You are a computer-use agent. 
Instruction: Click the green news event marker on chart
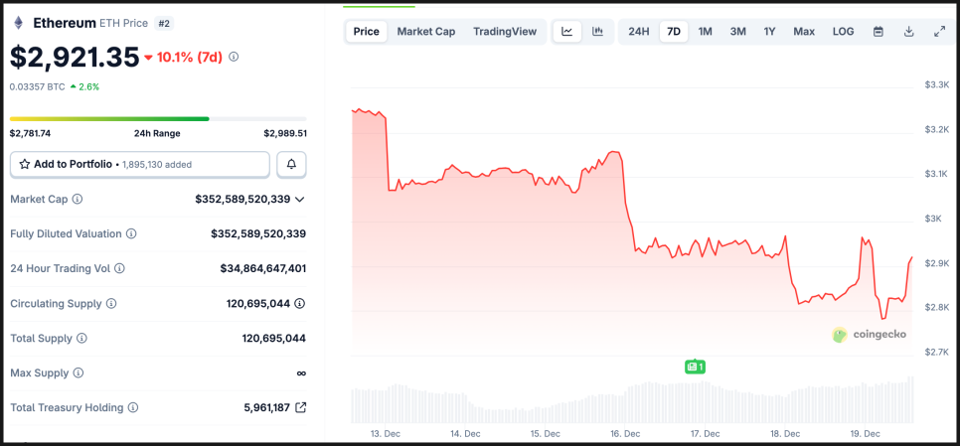click(694, 367)
